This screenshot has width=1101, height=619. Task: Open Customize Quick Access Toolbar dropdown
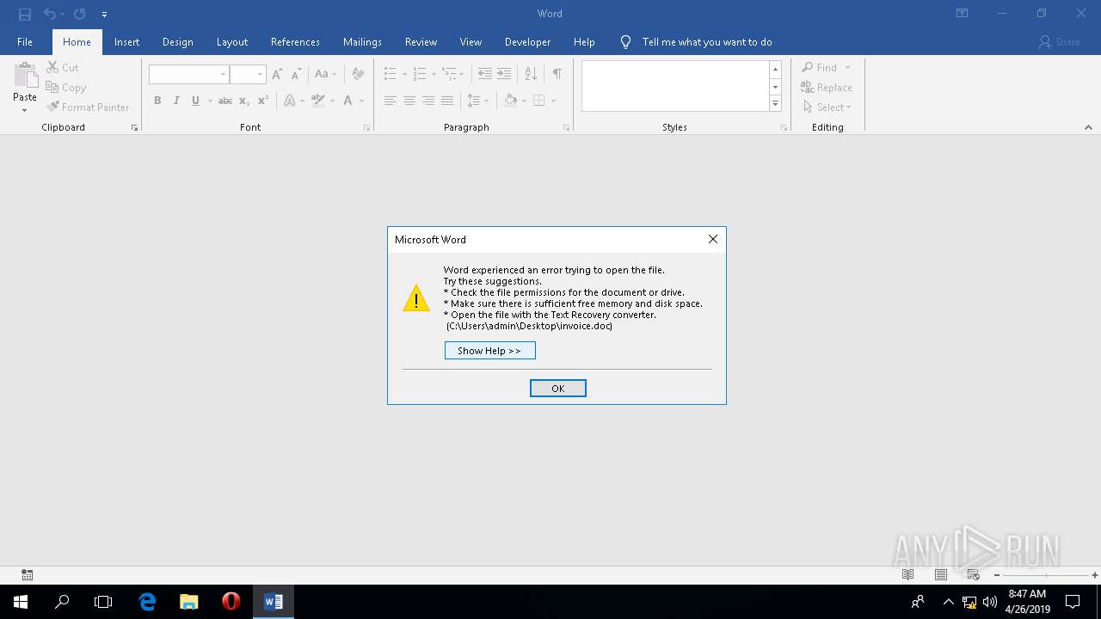click(104, 15)
